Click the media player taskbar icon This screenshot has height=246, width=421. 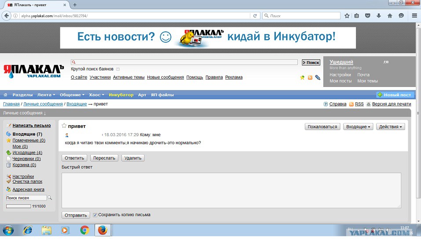point(65,230)
